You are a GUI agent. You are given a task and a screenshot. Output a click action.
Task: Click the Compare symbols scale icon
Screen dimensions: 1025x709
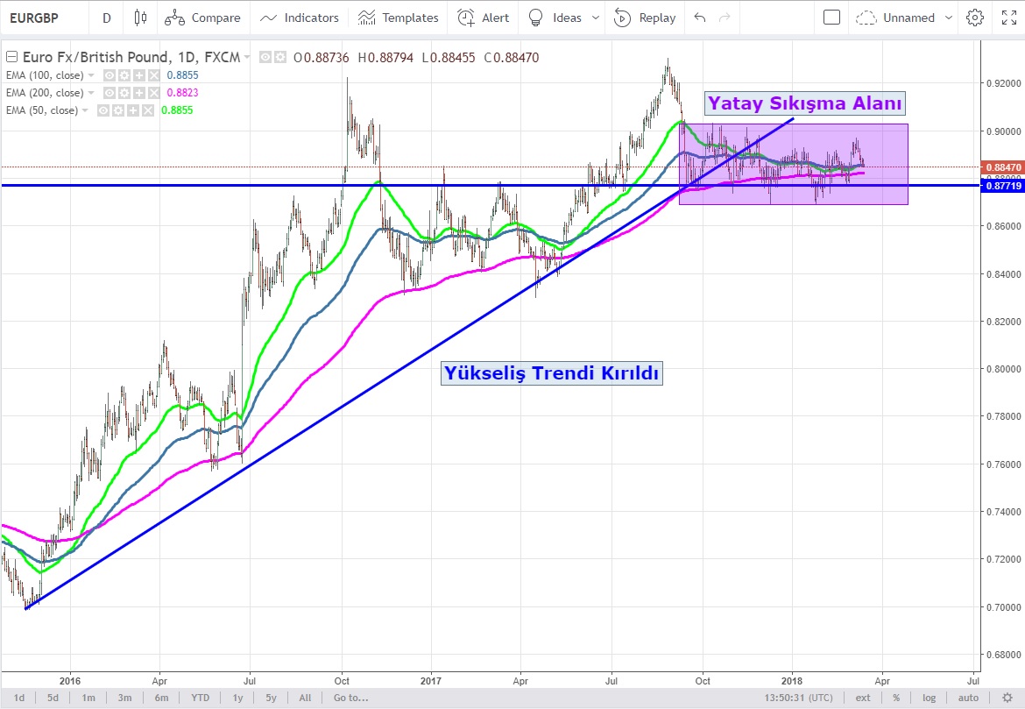(175, 18)
